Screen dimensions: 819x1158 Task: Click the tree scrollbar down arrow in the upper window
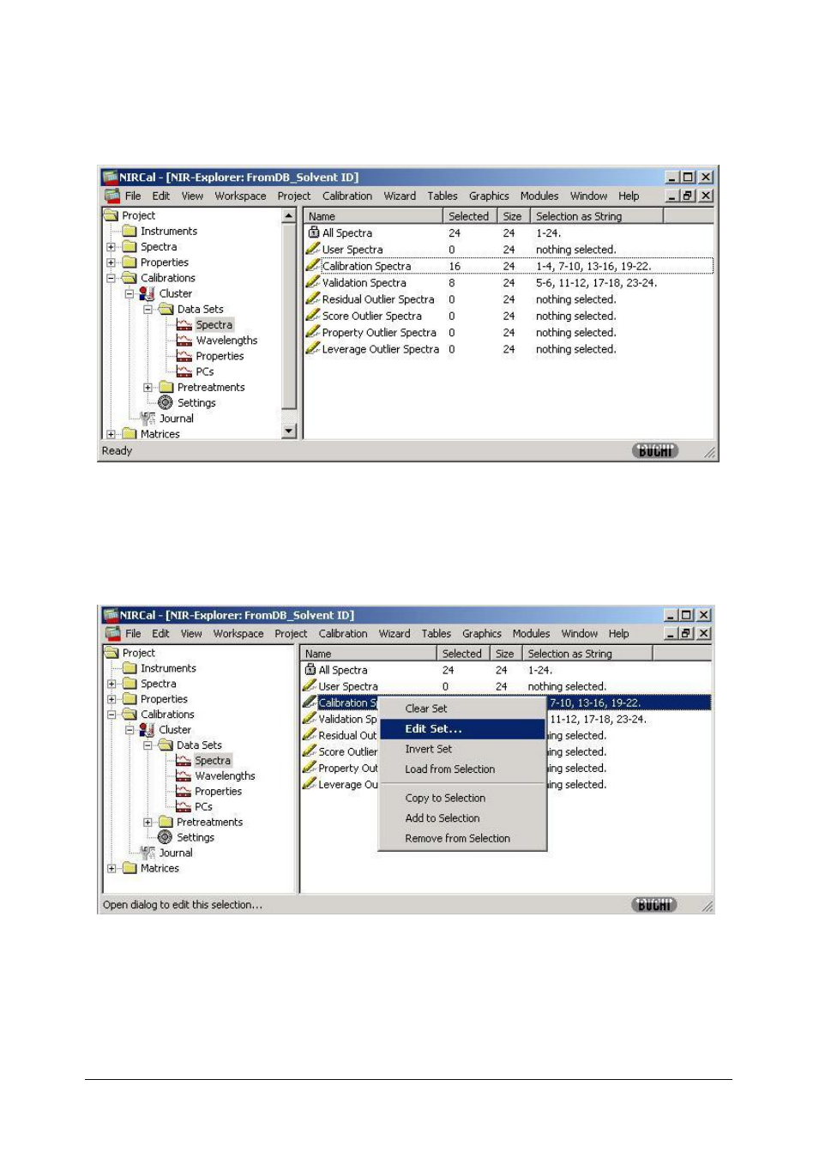pos(289,431)
